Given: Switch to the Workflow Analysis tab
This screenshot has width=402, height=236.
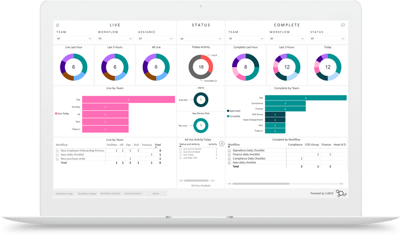Looking at the screenshot, I should click(x=110, y=194).
